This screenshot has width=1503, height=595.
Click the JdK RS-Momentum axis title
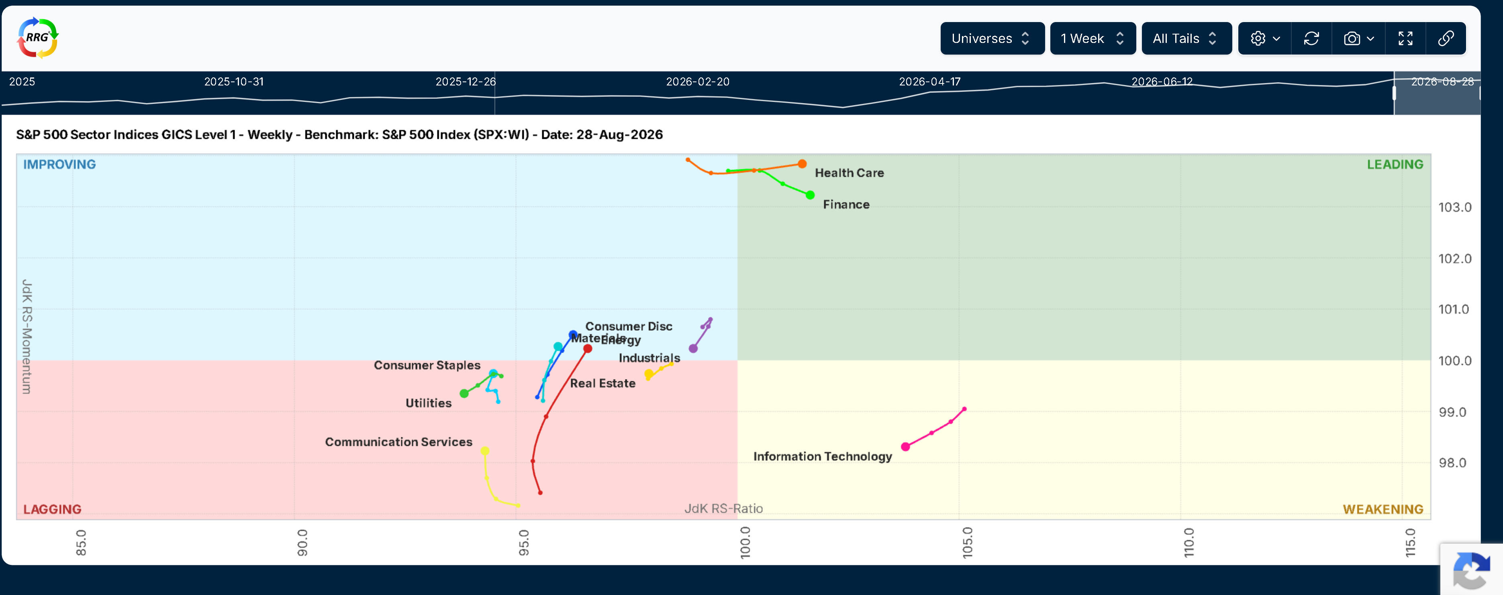pos(27,337)
